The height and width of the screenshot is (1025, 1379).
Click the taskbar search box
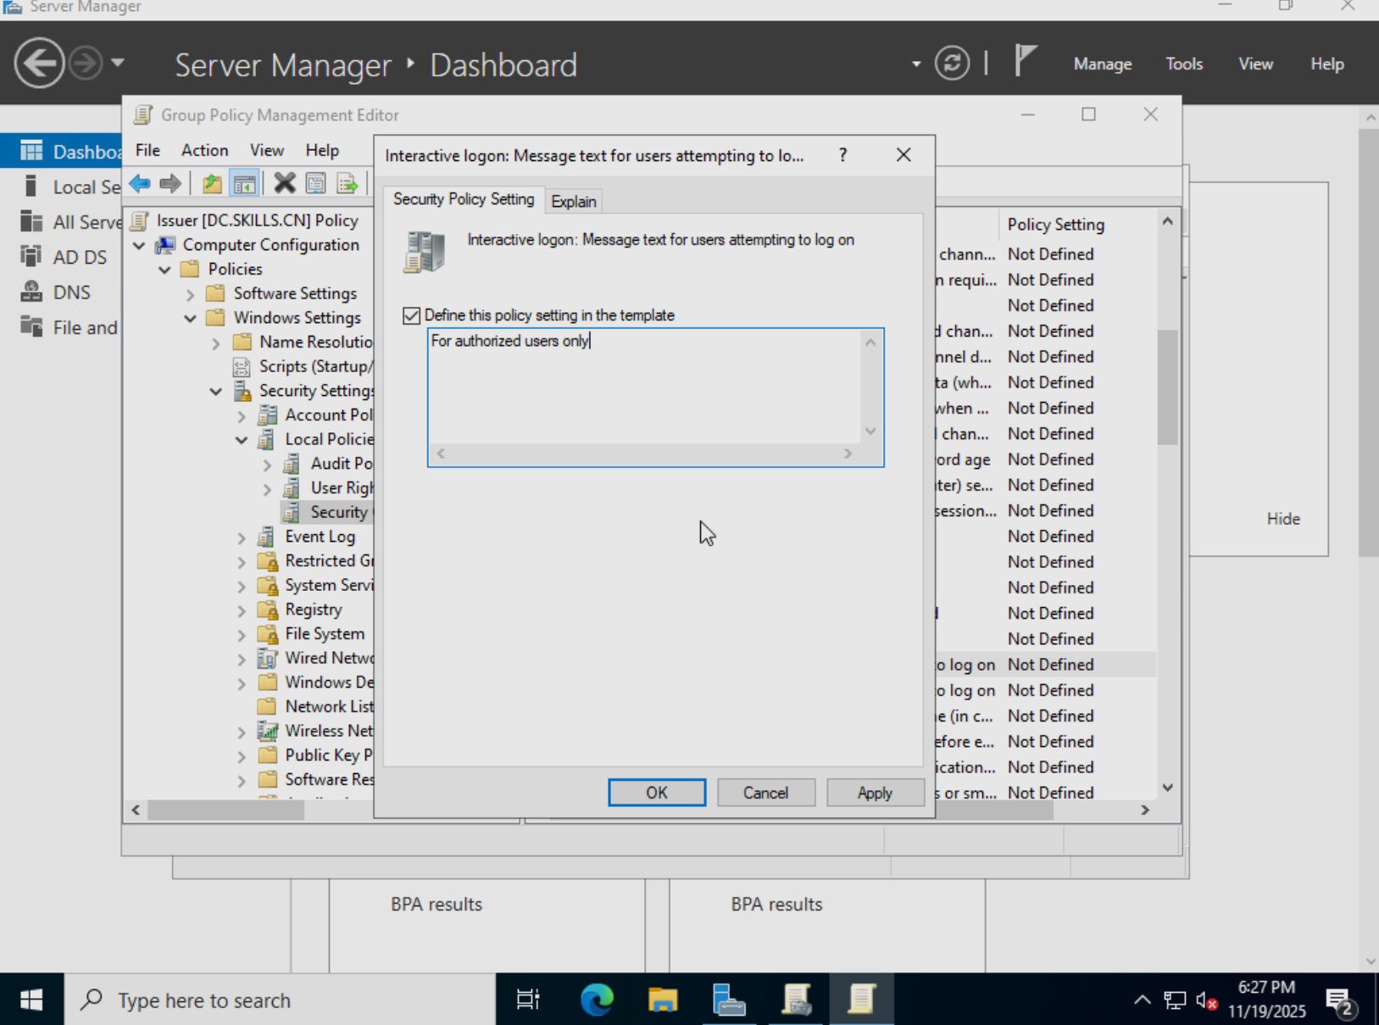[281, 1000]
